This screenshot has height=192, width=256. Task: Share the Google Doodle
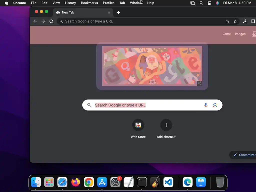pyautogui.click(x=199, y=83)
